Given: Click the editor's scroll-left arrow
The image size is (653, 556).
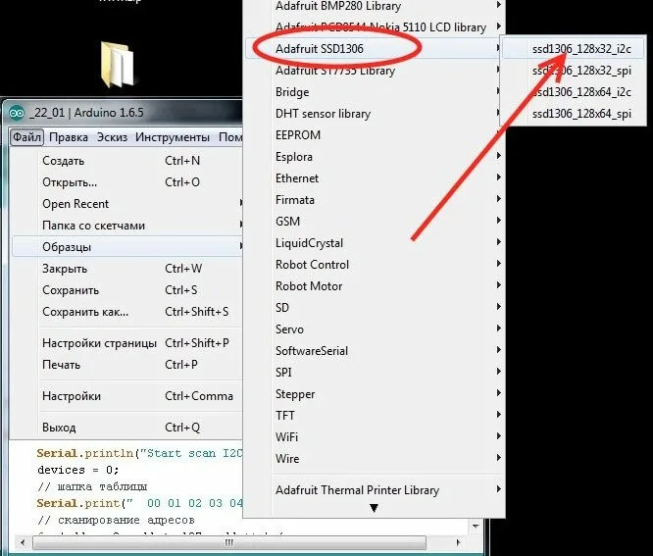Looking at the screenshot, I should (x=23, y=542).
